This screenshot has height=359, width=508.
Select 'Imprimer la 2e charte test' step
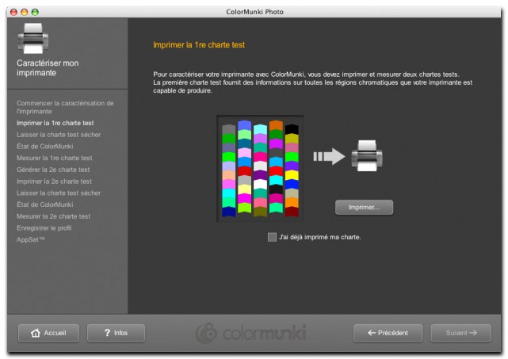[x=54, y=181]
